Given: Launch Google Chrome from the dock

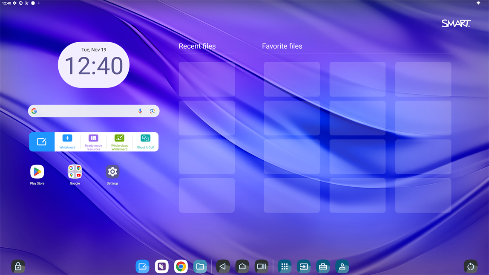Looking at the screenshot, I should click(181, 266).
